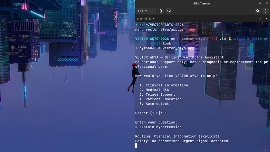Viewport: 270px width, 152px height.
Task: Click 'How would you like VECTOR Afya to help?'
Action: [176, 76]
